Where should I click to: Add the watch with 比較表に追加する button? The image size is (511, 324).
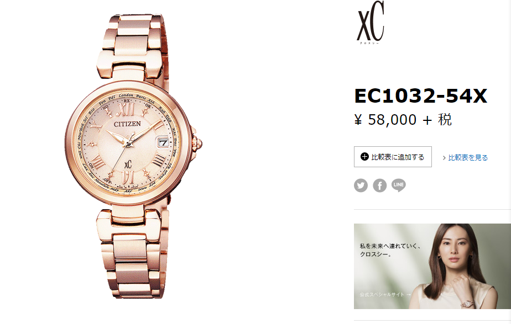pos(393,157)
